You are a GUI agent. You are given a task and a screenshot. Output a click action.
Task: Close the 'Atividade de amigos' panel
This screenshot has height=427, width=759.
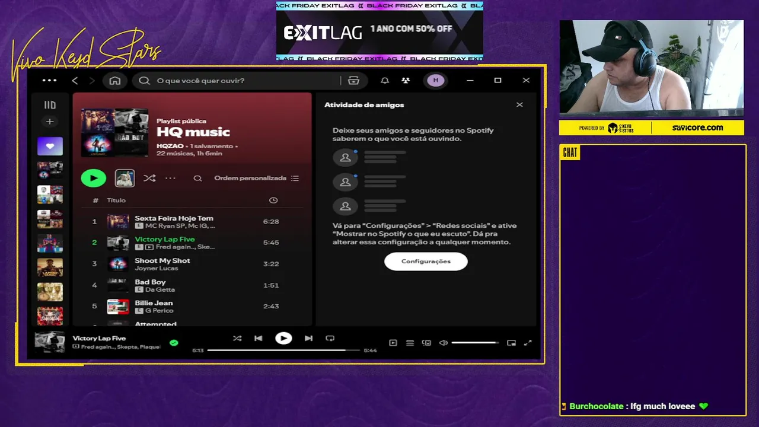tap(519, 105)
